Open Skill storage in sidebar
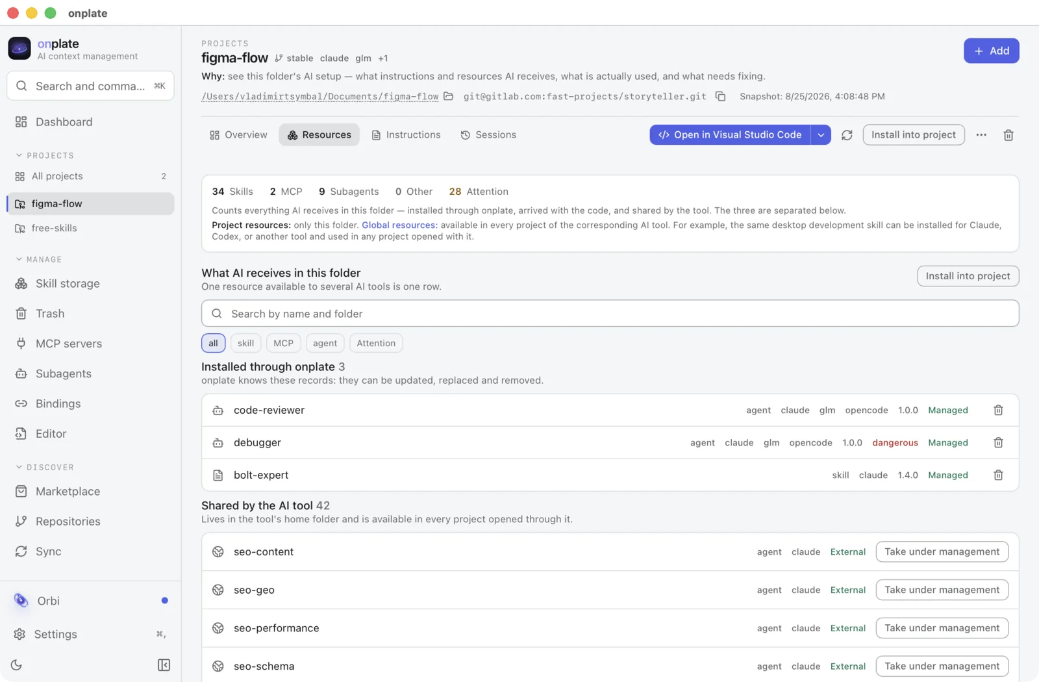Viewport: 1039px width, 682px height. [x=90, y=284]
